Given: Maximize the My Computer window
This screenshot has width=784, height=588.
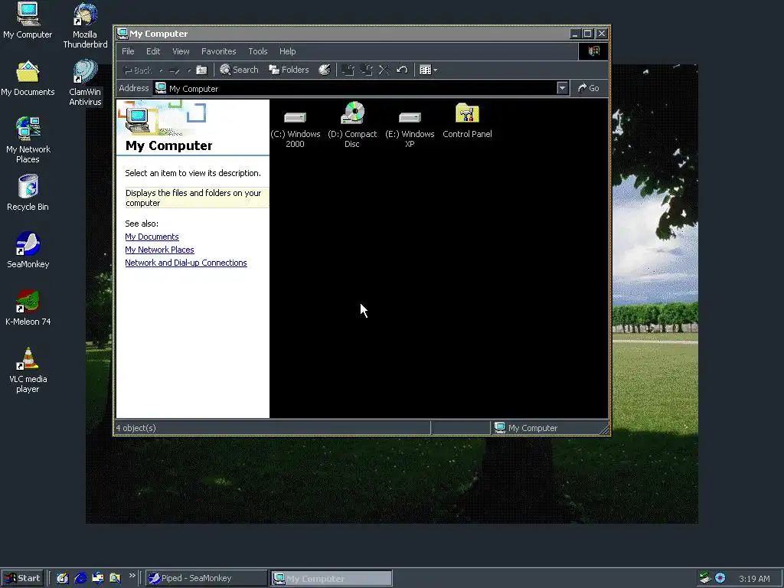Looking at the screenshot, I should click(588, 34).
